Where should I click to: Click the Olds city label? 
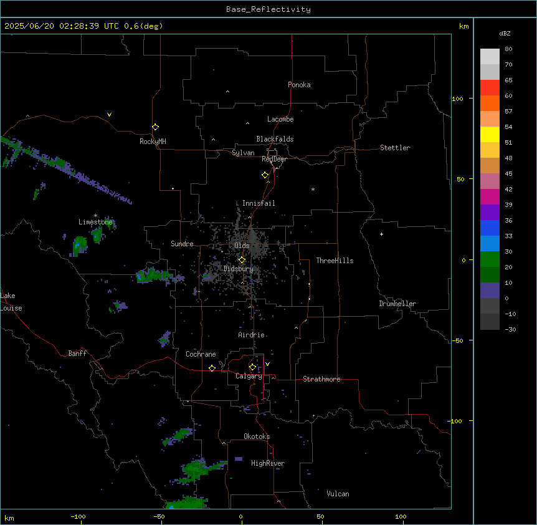[x=242, y=246]
